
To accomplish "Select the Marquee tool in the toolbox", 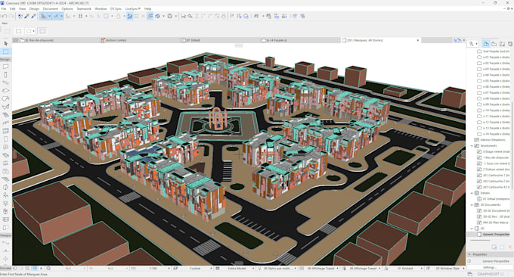I will [x=5, y=51].
